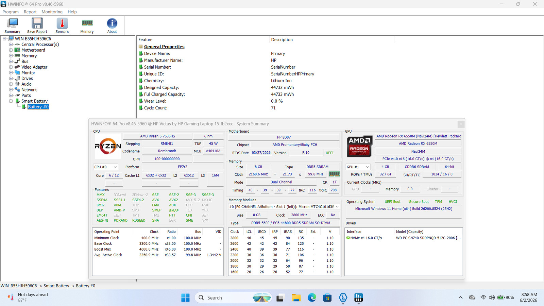Click the General Properties folder icon
The height and width of the screenshot is (306, 544).
pyautogui.click(x=141, y=47)
